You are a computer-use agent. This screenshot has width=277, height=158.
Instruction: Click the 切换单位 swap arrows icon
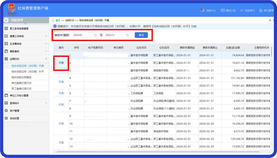click(x=242, y=10)
